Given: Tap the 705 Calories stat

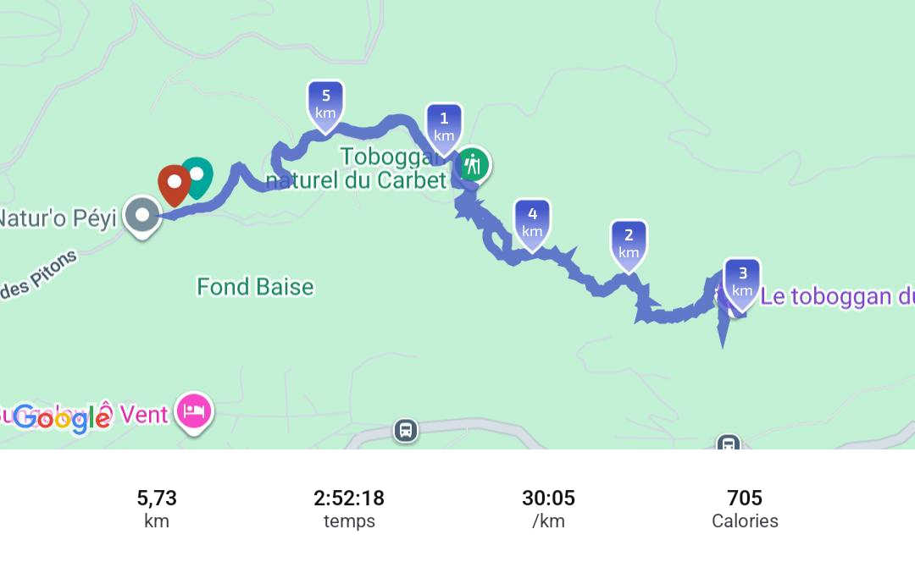Looking at the screenshot, I should pyautogui.click(x=745, y=509).
